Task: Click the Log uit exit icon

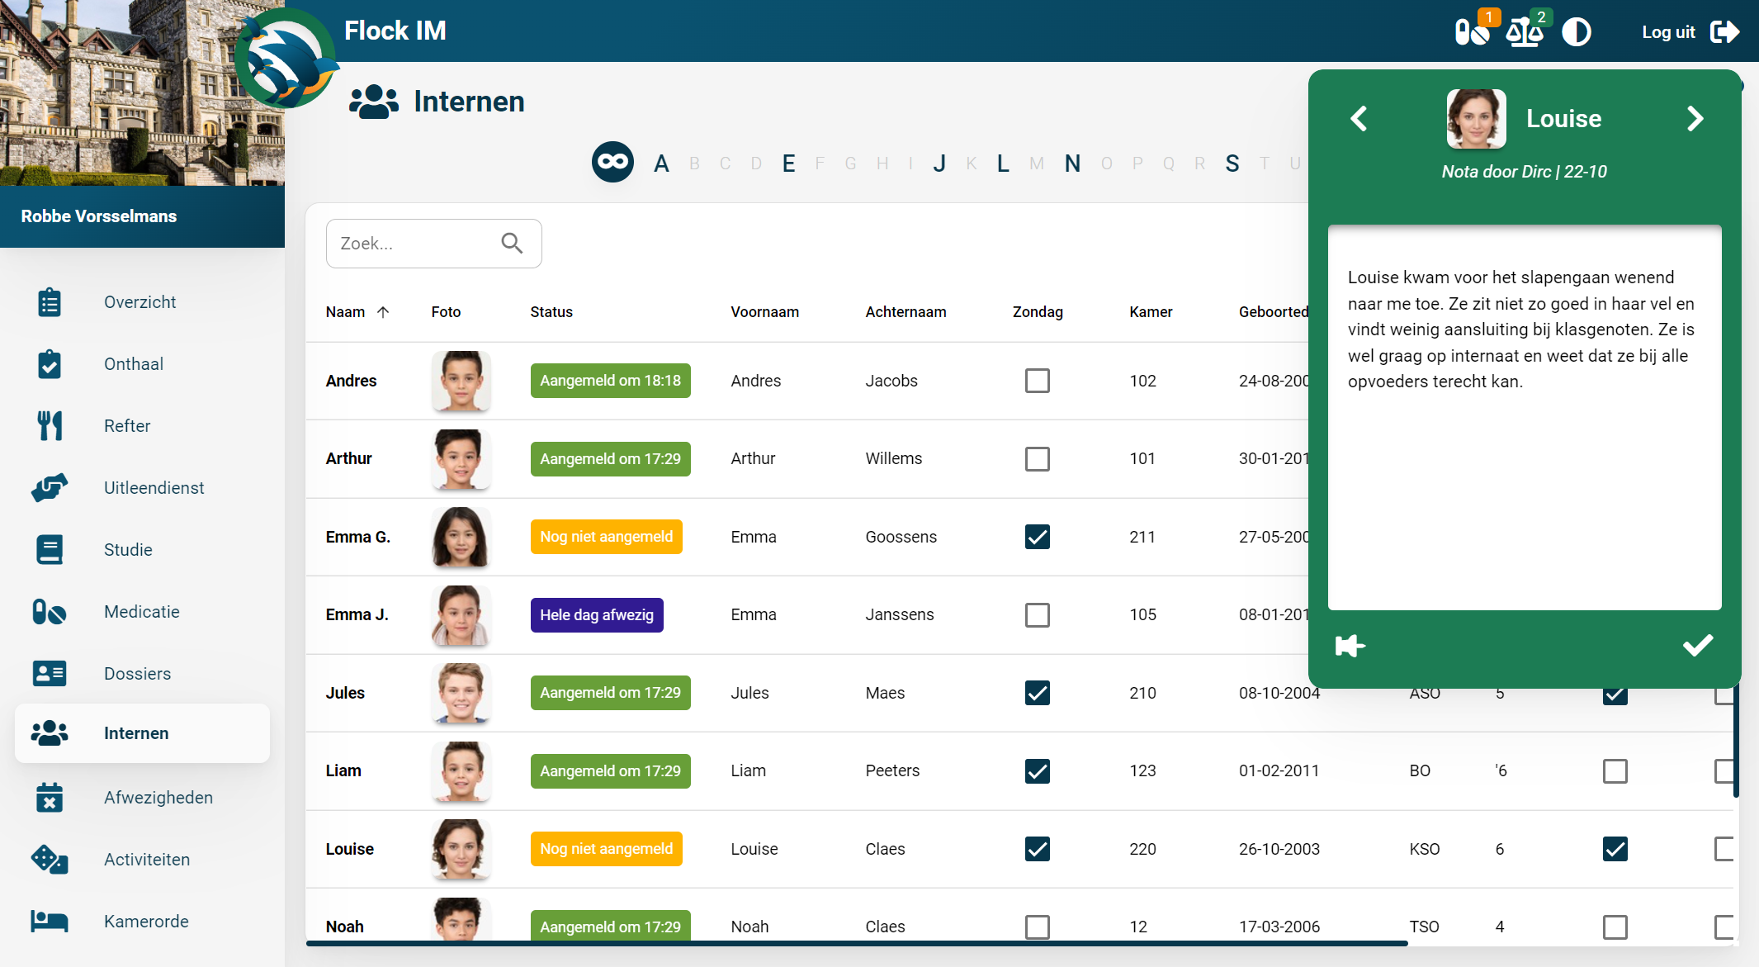Action: [x=1724, y=32]
